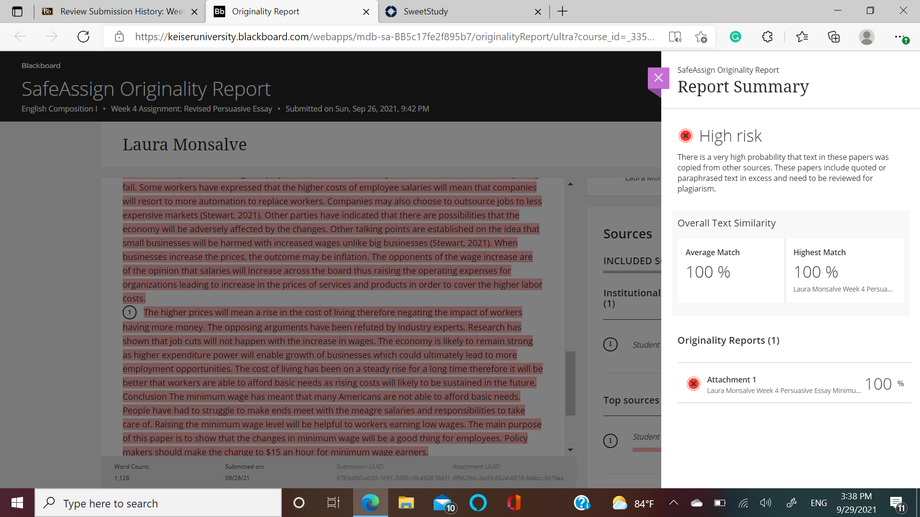Open the browser profile avatar

click(x=867, y=37)
